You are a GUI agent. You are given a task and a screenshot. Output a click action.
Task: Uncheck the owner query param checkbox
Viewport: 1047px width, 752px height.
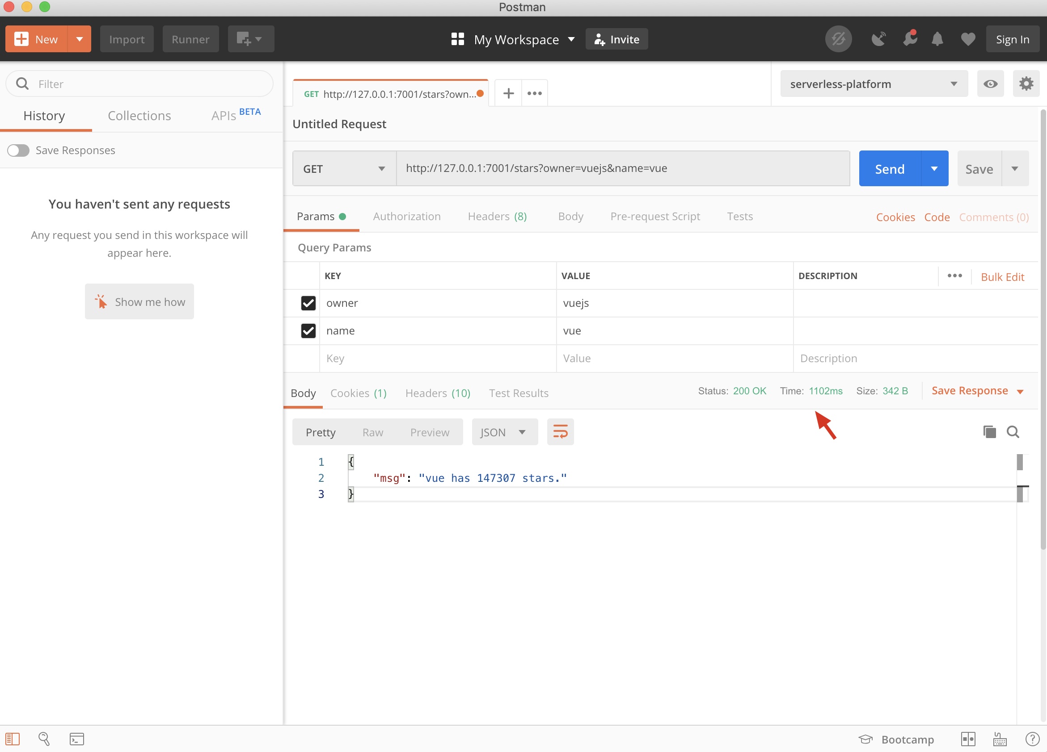(308, 303)
